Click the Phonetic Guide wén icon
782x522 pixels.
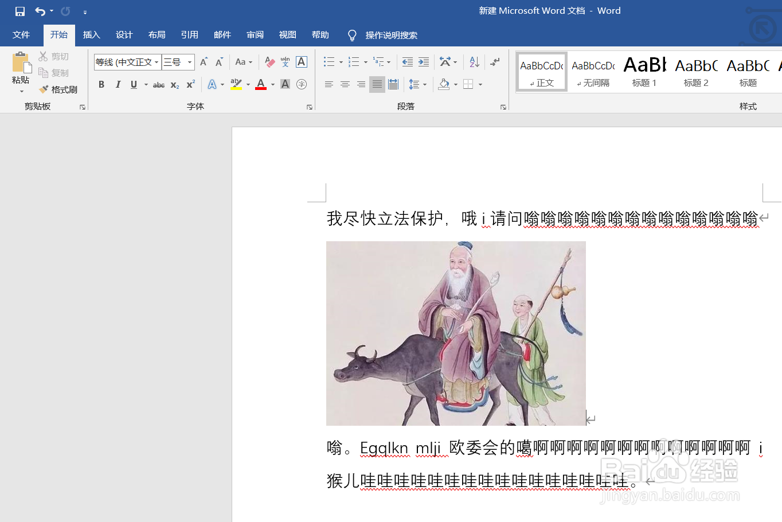pyautogui.click(x=286, y=62)
